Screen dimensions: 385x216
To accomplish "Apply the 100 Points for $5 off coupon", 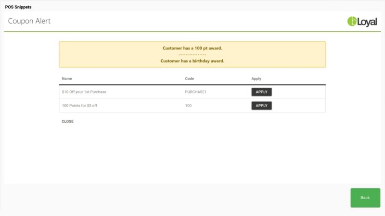I will coord(261,106).
